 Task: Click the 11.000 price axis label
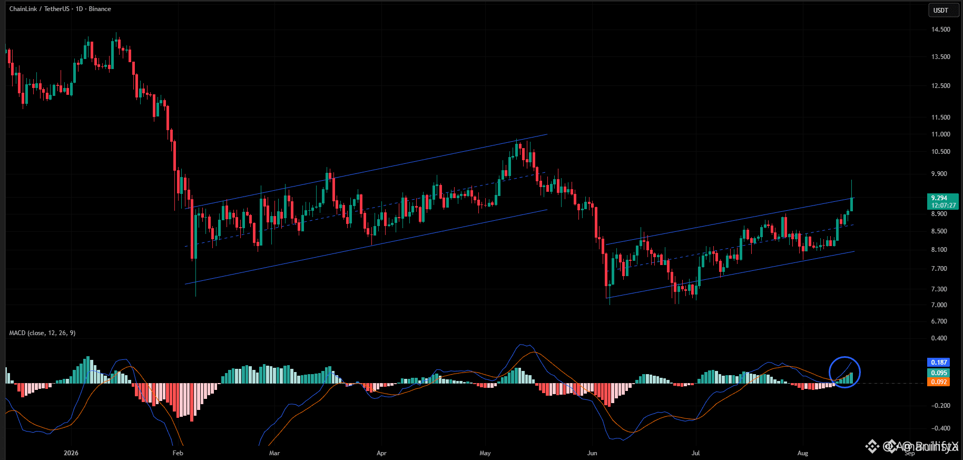tap(941, 134)
